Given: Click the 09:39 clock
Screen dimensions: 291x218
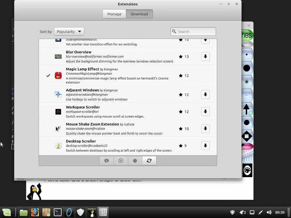Looking at the screenshot, I should (x=280, y=212).
